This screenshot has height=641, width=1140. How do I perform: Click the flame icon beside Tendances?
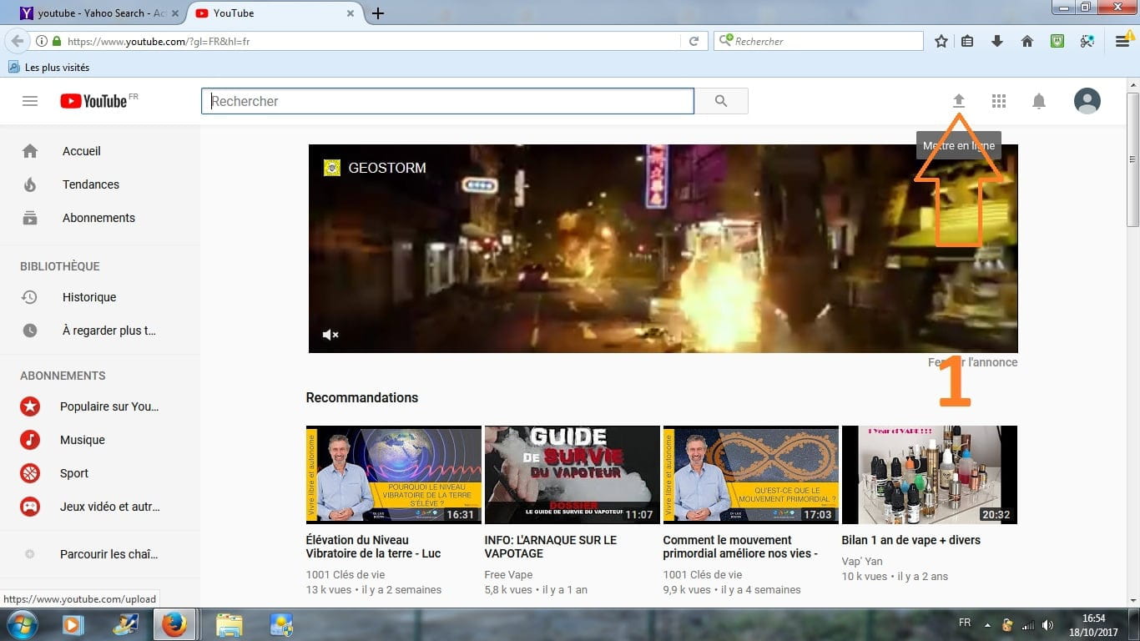coord(30,184)
